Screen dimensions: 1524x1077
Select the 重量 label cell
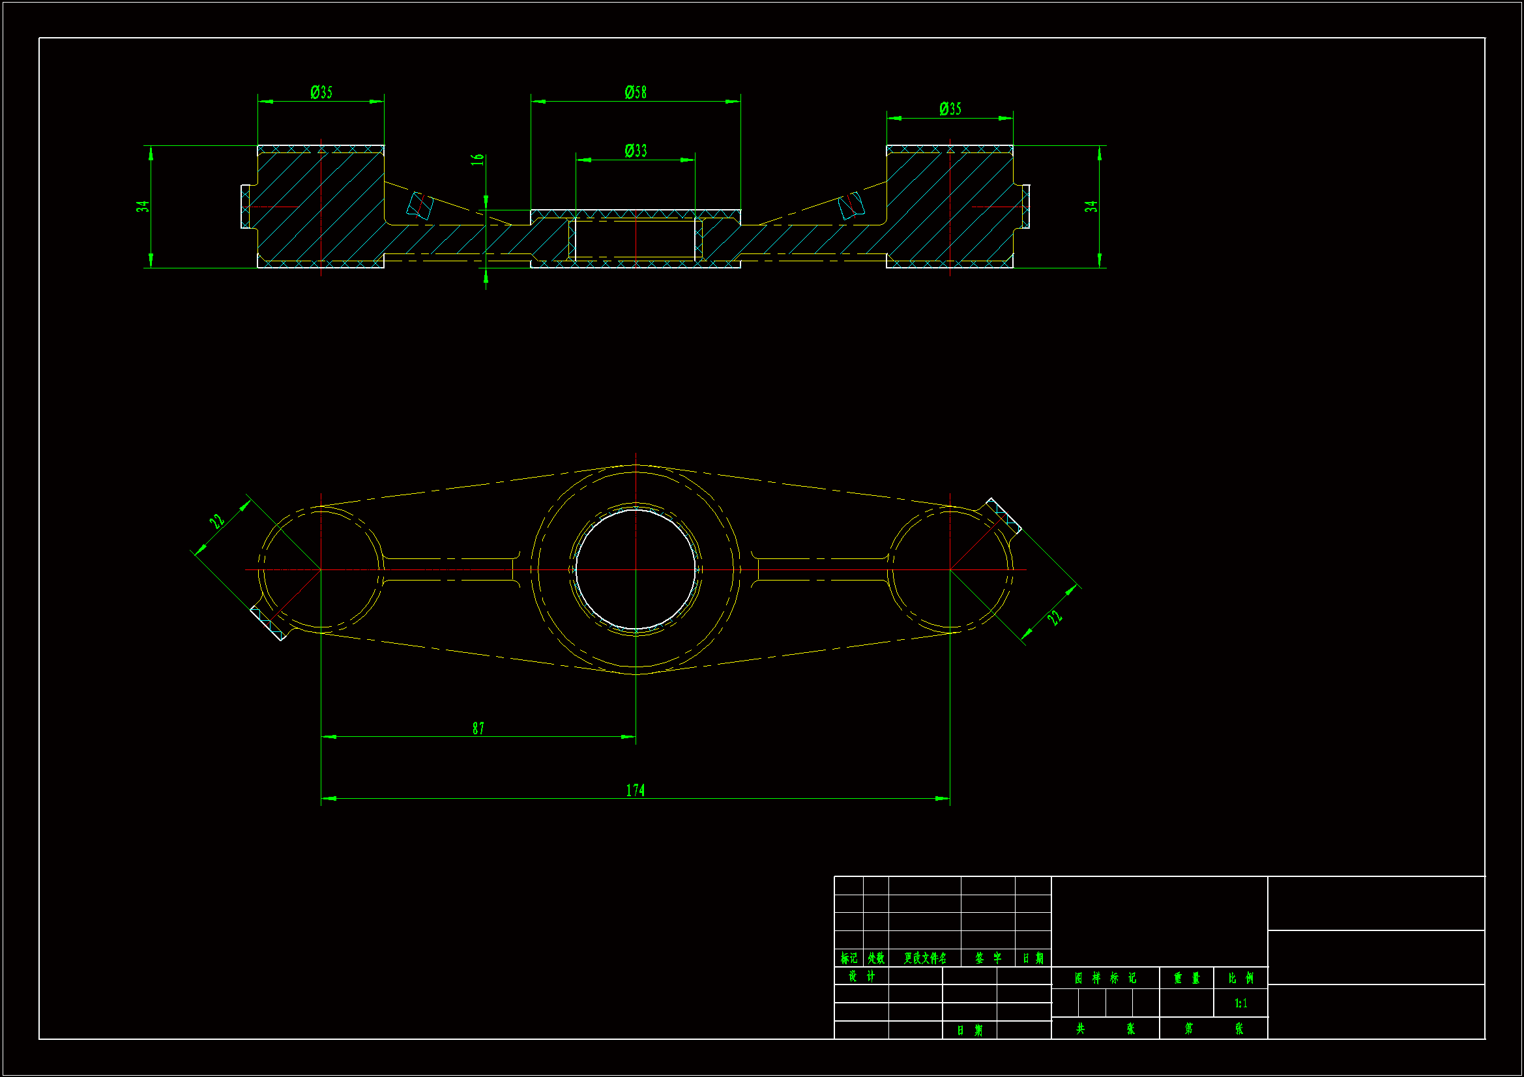coord(1186,978)
